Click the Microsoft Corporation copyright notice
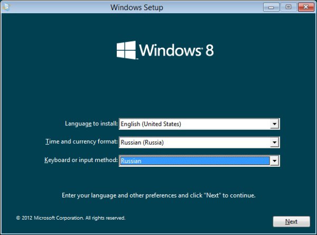The image size is (317, 235). [71, 218]
